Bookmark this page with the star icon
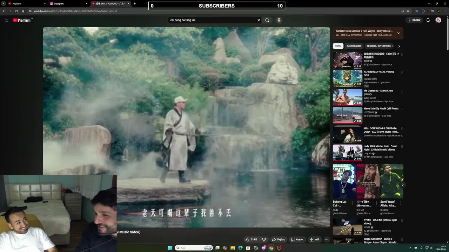The image size is (449, 252). pos(408,11)
